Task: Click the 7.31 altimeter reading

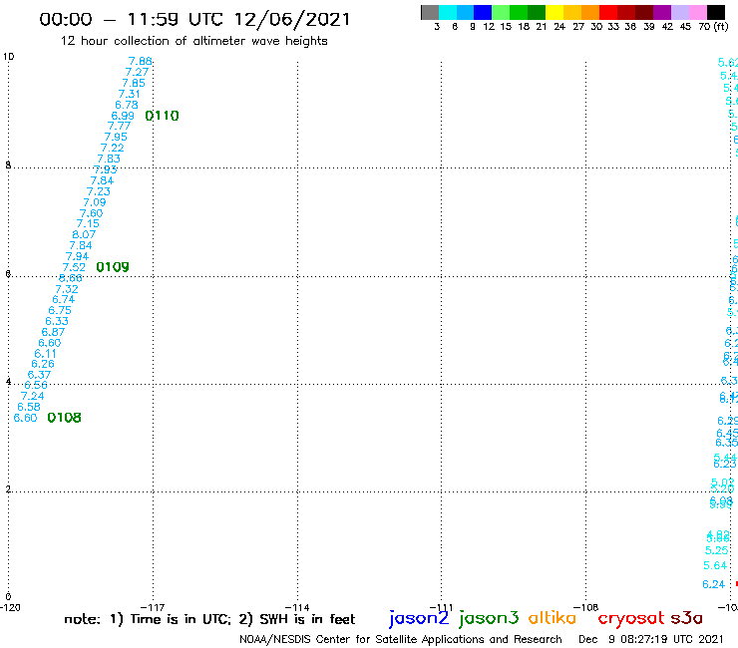Action: 129,94
